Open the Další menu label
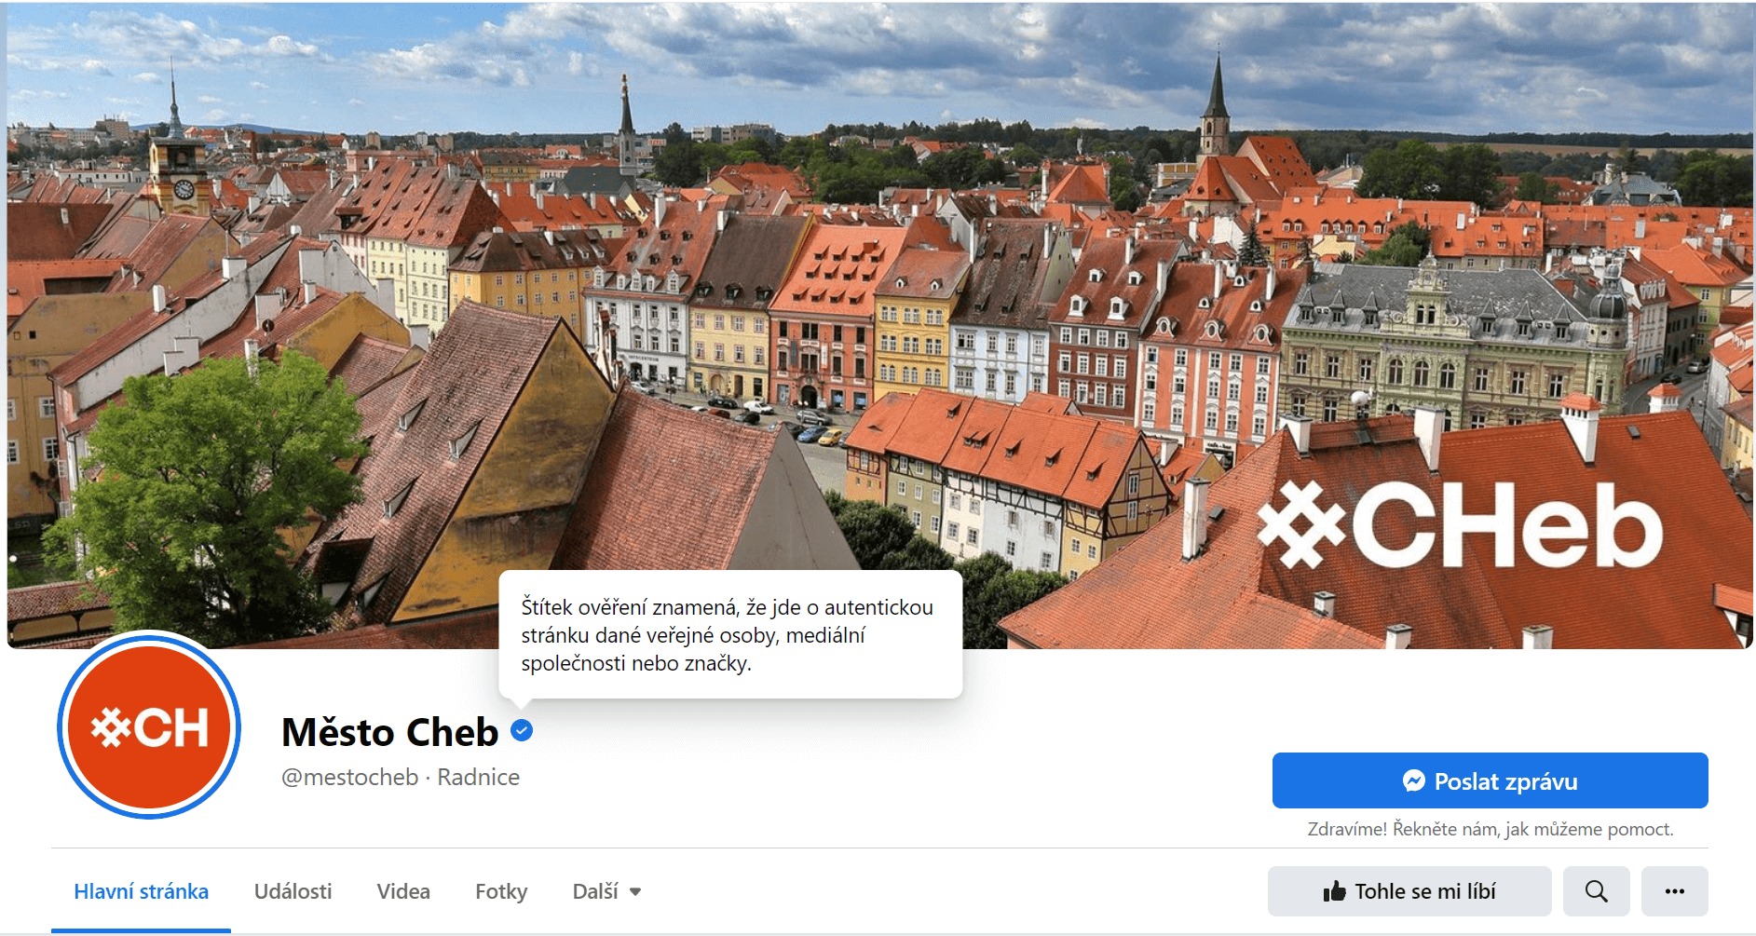Screen dimensions: 1756x936 click(595, 891)
